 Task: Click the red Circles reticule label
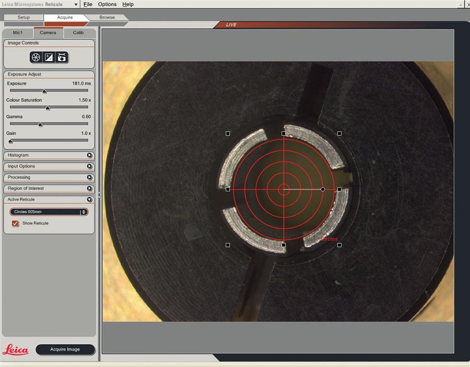pos(329,239)
